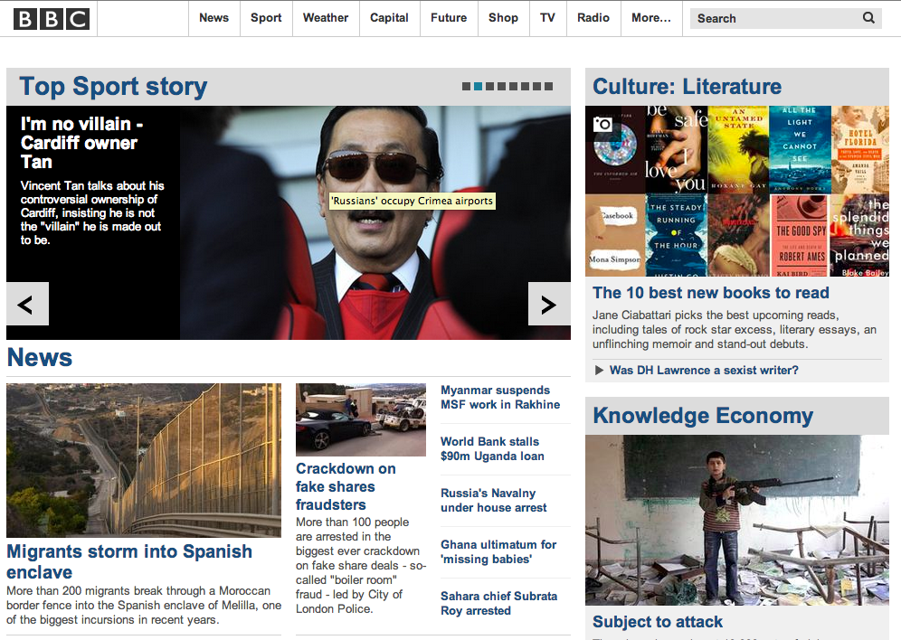901x640 pixels.
Task: Open the Radio navigation item
Action: point(593,18)
